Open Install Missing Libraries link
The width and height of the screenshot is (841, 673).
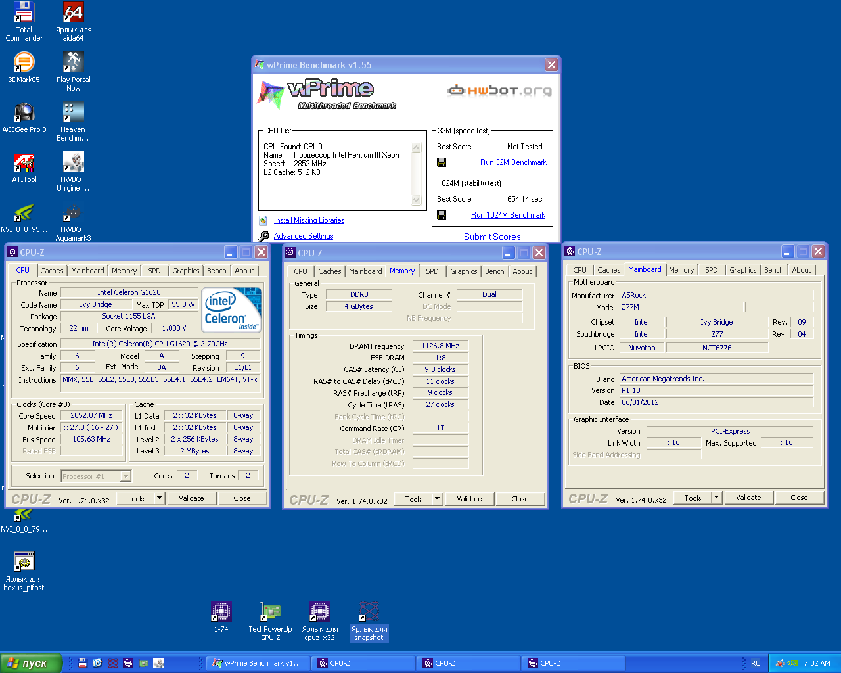309,220
